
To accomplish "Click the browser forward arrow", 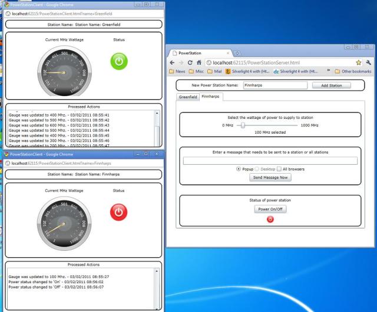I will [181, 63].
